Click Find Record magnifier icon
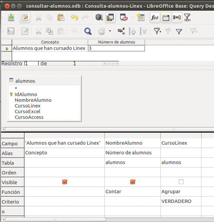Viewport: 214px width, 222px height. click(88, 31)
